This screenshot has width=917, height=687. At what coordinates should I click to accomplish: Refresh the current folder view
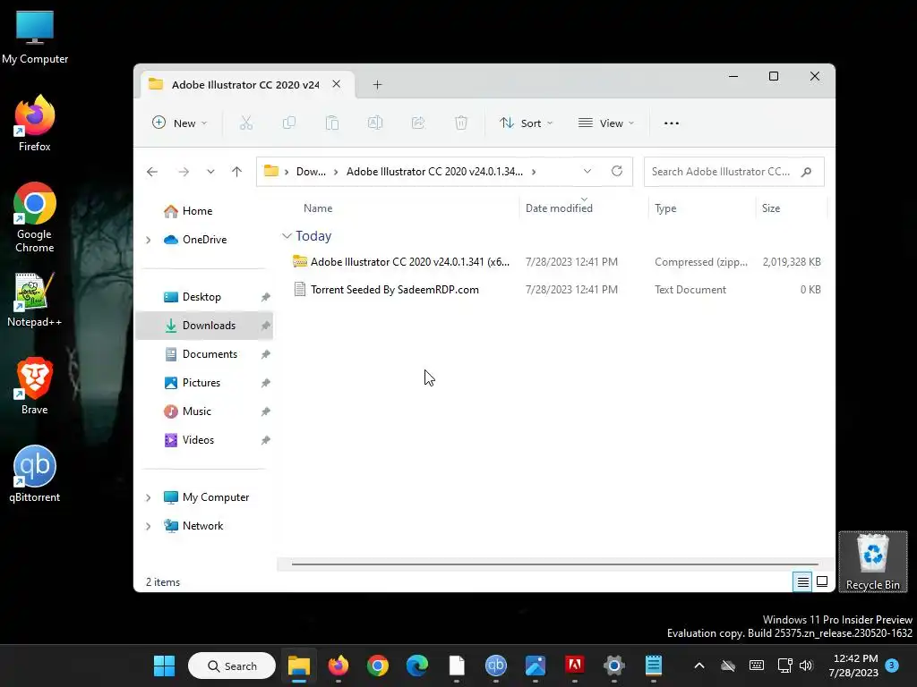(x=617, y=171)
